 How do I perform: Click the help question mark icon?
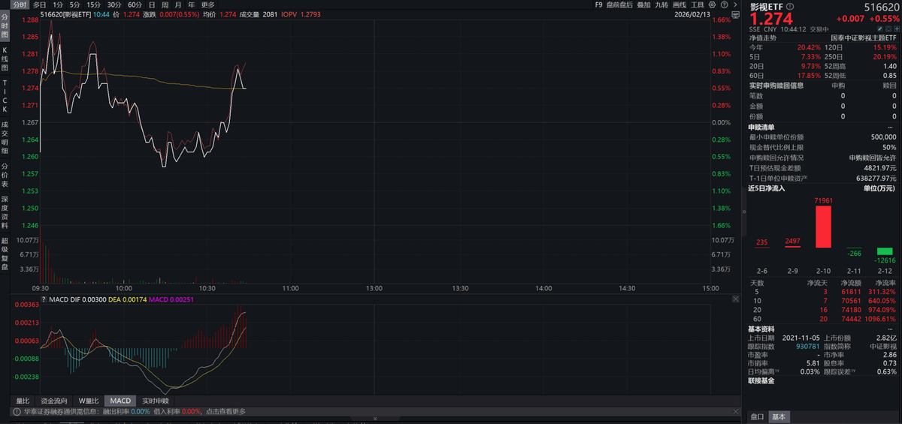point(722,5)
